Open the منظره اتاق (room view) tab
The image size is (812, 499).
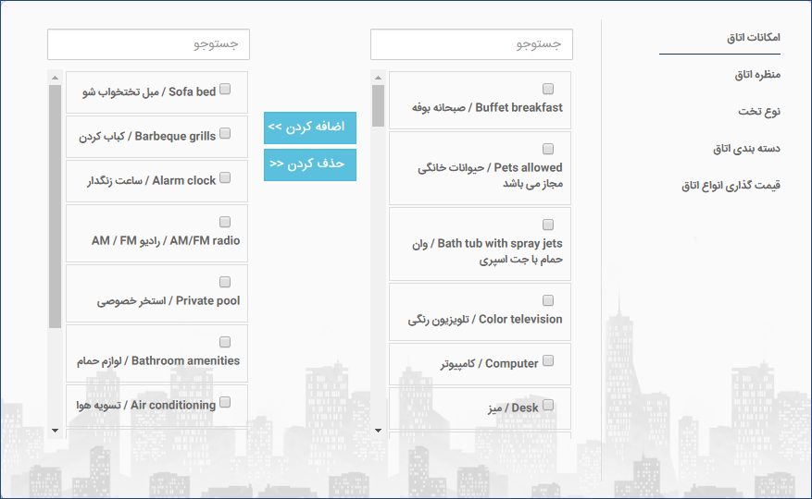click(x=757, y=75)
